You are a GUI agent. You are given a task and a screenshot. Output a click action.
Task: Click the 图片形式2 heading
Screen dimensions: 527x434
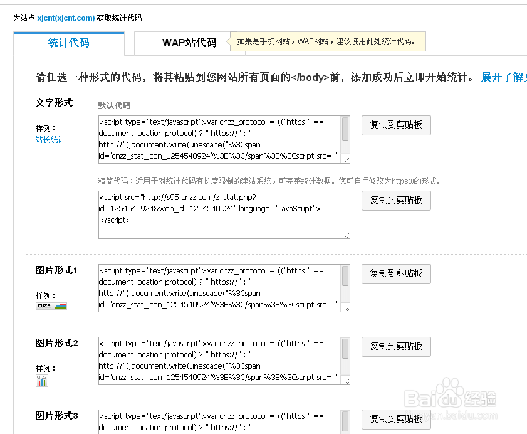click(x=56, y=343)
